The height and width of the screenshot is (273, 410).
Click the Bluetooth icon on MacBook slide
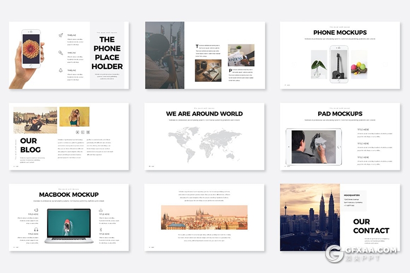101,229
